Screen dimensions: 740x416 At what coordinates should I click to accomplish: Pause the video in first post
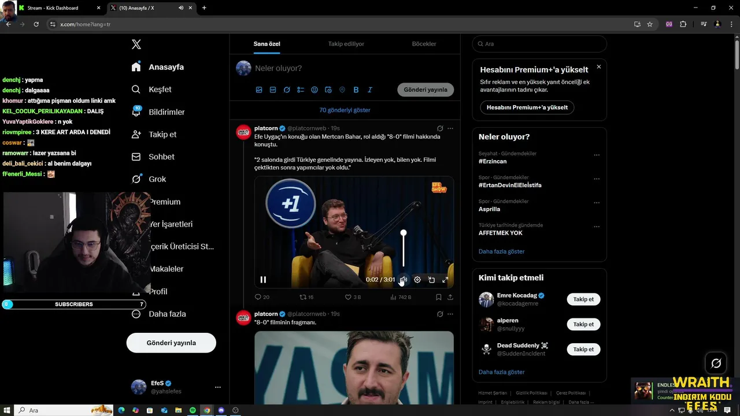click(x=263, y=280)
